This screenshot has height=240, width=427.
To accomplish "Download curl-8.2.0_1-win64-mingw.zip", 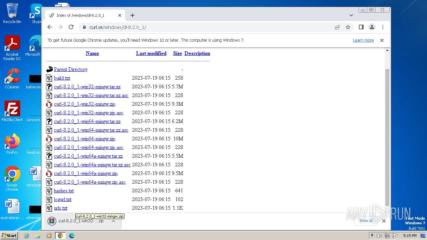I will click(84, 139).
